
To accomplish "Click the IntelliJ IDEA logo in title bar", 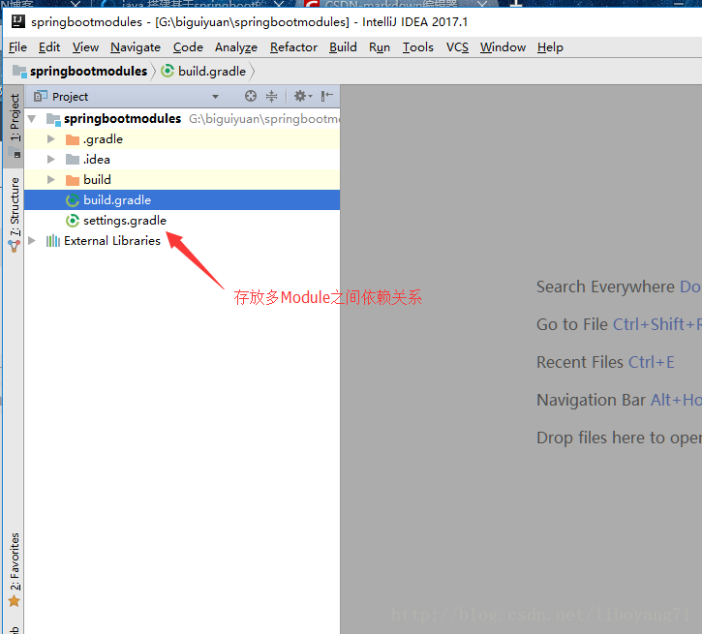I will click(x=17, y=21).
